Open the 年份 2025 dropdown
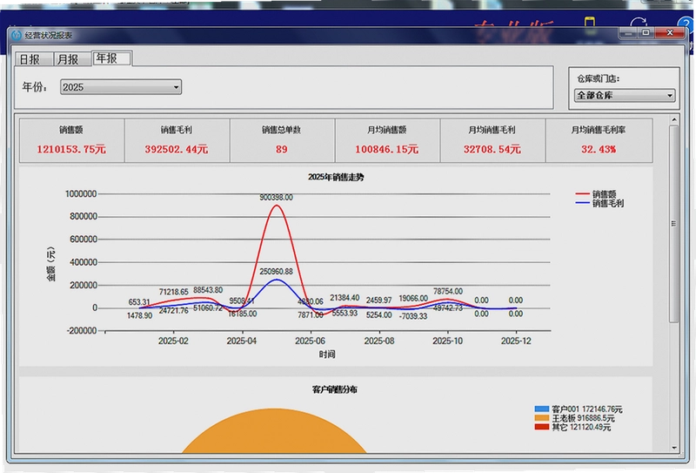 pos(121,87)
